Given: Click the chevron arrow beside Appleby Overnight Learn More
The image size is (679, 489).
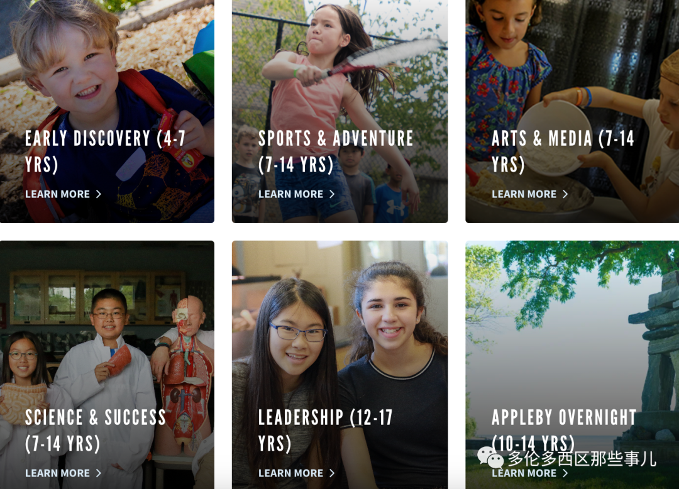Looking at the screenshot, I should tap(565, 473).
